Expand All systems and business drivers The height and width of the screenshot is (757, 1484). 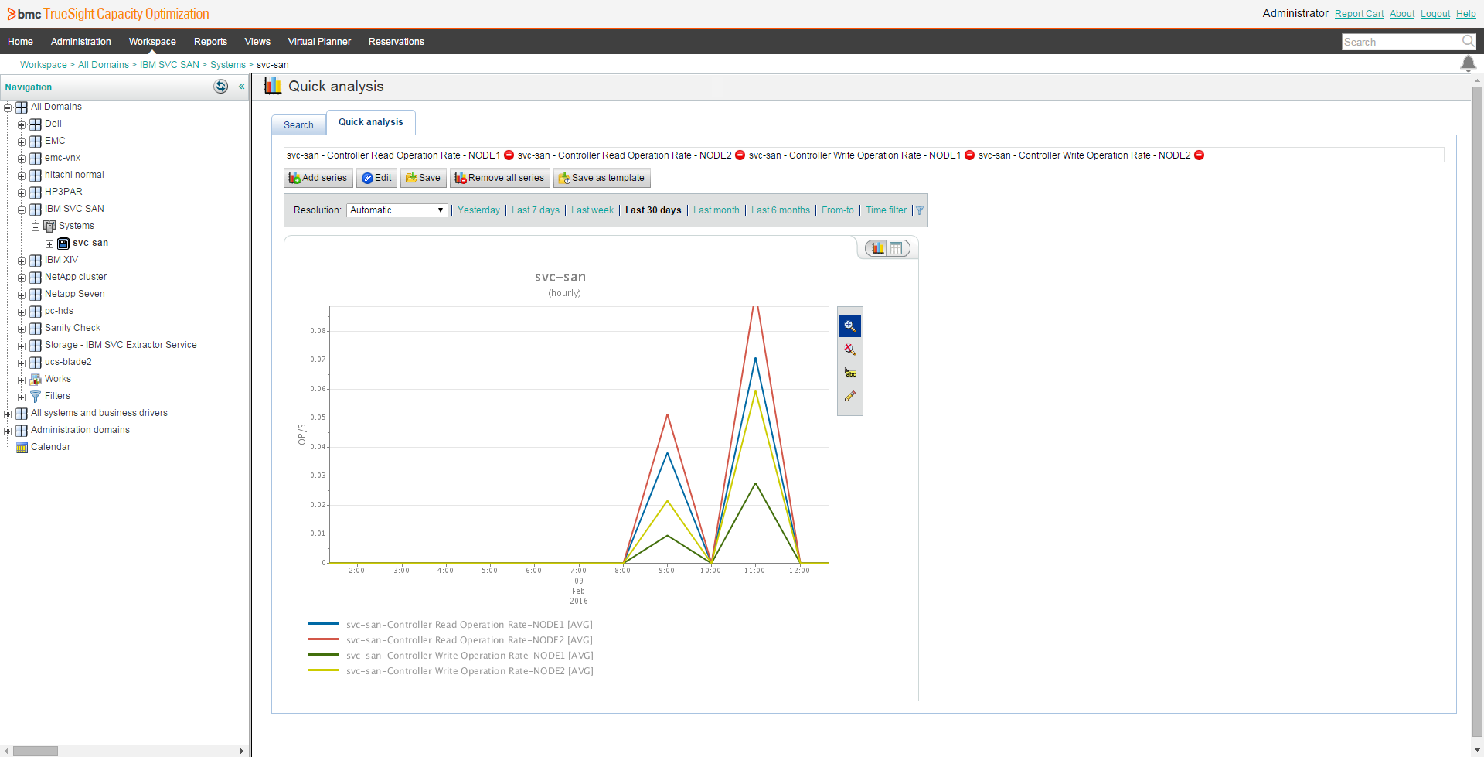pyautogui.click(x=8, y=414)
